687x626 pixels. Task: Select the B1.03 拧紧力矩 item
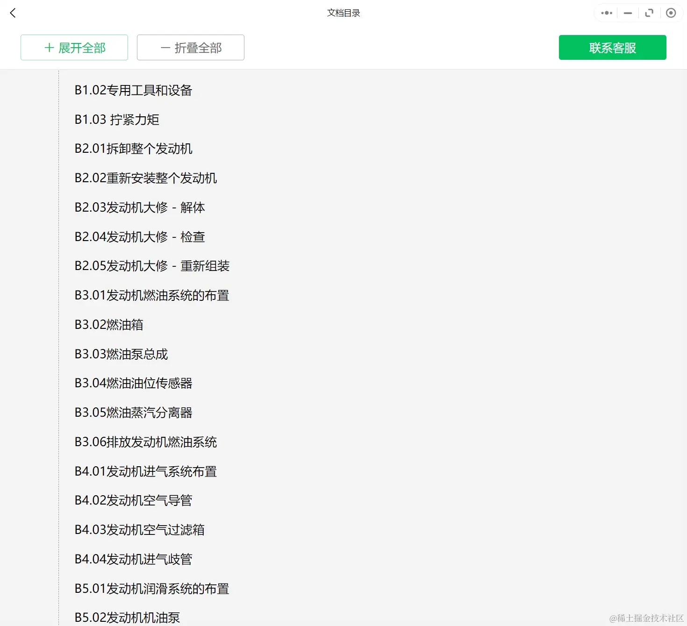point(116,120)
